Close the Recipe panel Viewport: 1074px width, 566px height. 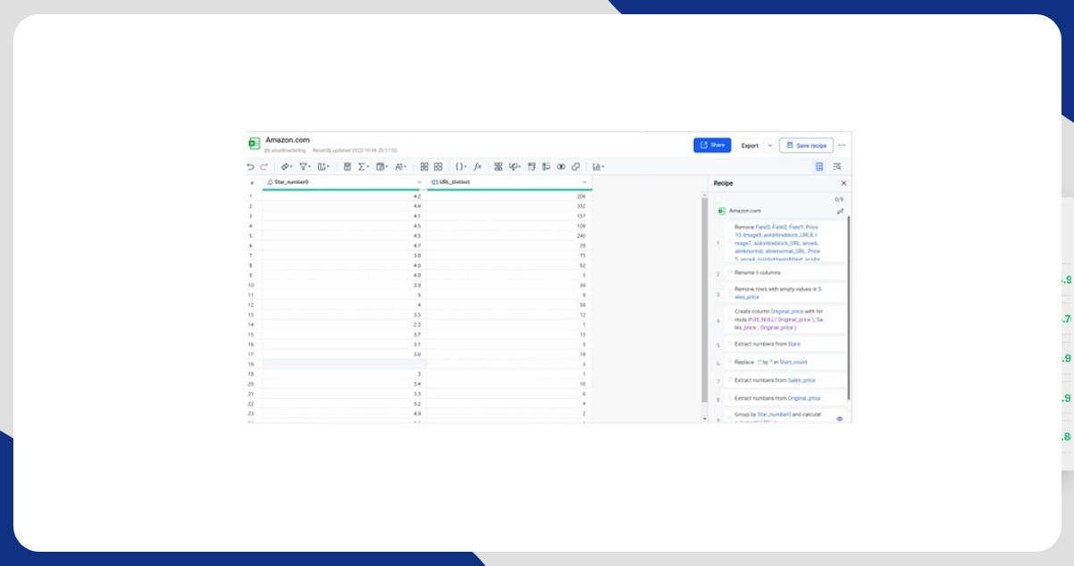click(843, 183)
